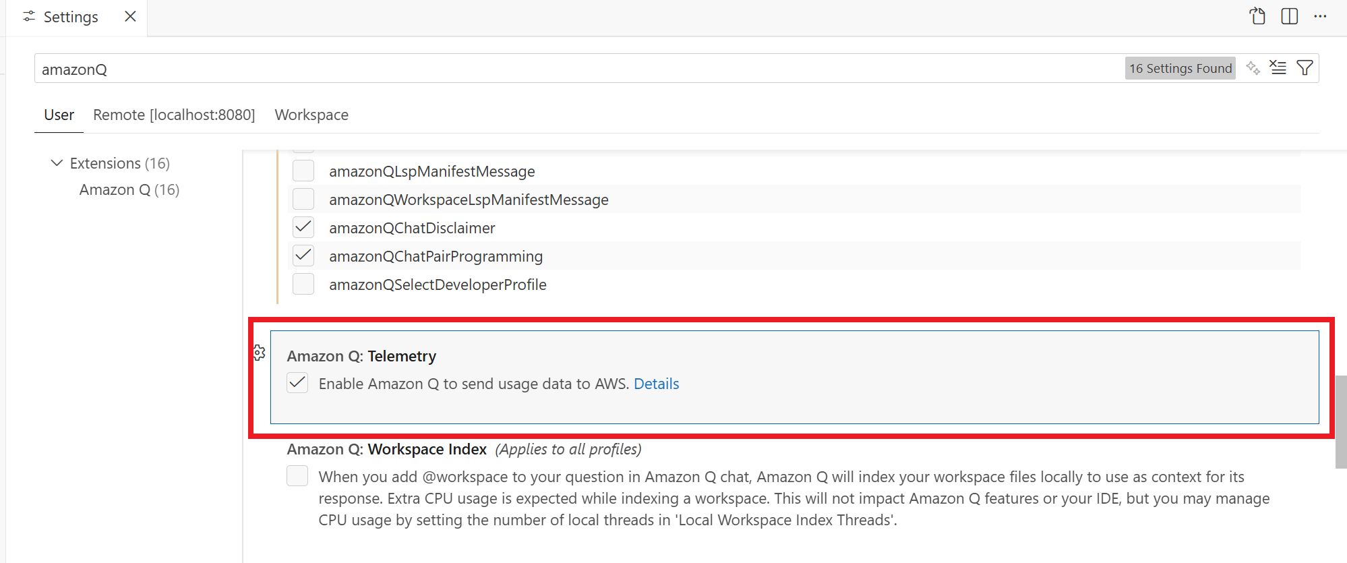Open the More Actions ellipsis menu
This screenshot has height=563, width=1347.
pyautogui.click(x=1320, y=16)
